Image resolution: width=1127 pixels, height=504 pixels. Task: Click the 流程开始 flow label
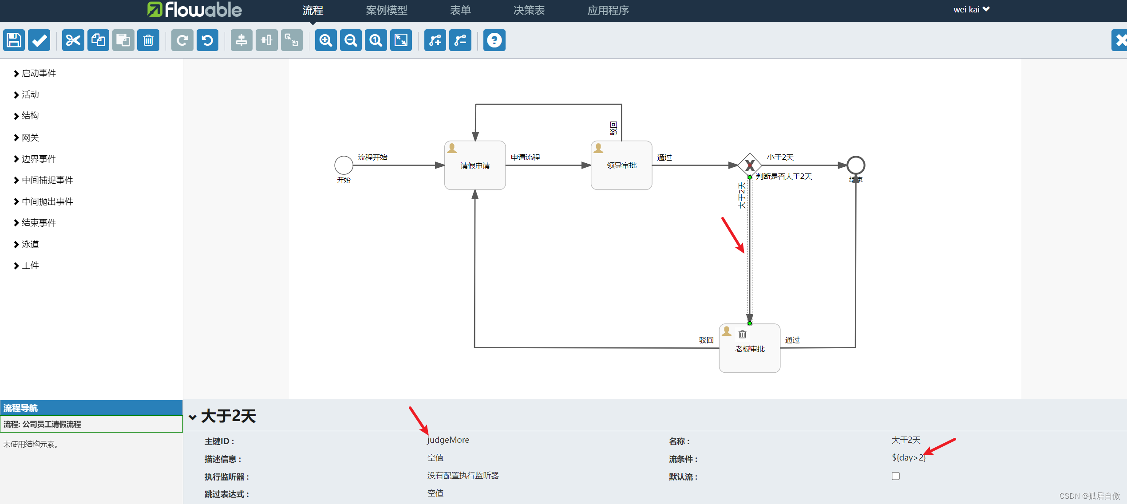(x=372, y=157)
